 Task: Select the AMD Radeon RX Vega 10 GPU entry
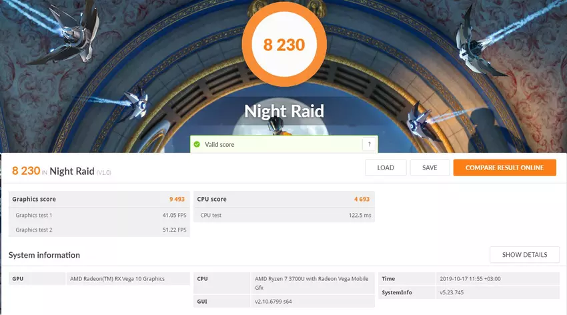[x=117, y=278]
